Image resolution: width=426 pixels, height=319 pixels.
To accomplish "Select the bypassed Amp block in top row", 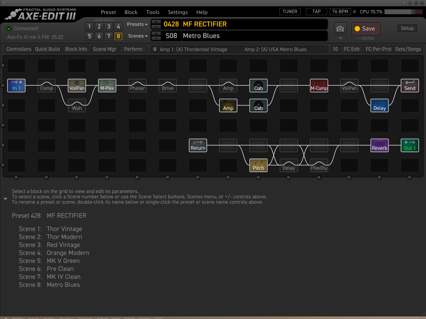I will (x=228, y=85).
